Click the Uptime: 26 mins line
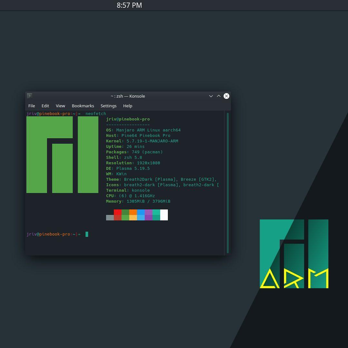The height and width of the screenshot is (348, 348). [x=125, y=147]
